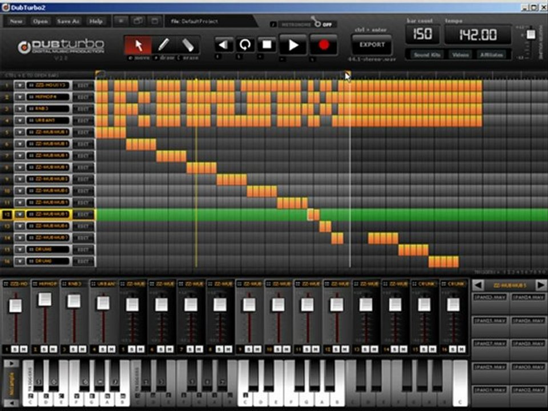Image resolution: width=548 pixels, height=411 pixels.
Task: Select the move arrow tool
Action: 138,45
